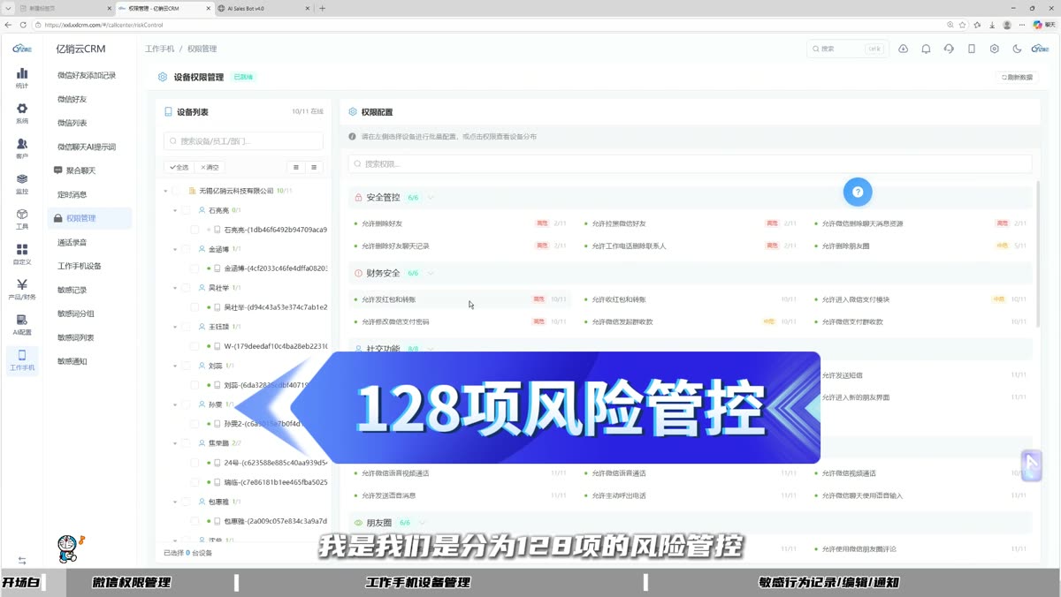Open permission 允许删除好友
The image size is (1061, 597).
point(382,223)
